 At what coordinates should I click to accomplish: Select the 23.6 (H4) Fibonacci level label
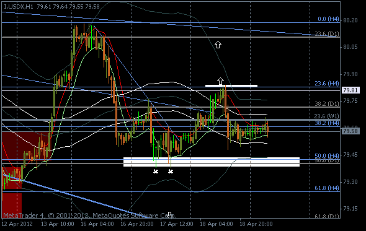point(327,84)
